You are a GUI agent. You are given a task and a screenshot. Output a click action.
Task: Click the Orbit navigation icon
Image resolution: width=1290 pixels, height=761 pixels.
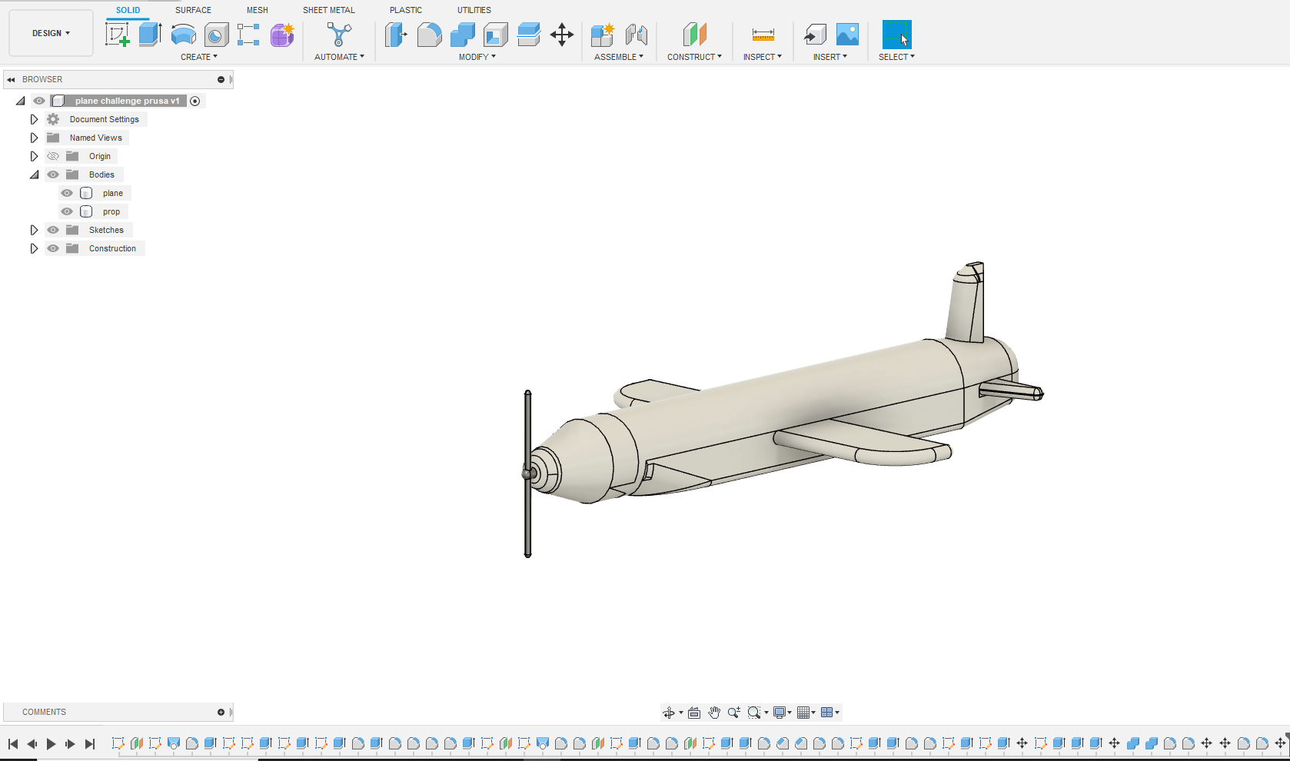669,713
